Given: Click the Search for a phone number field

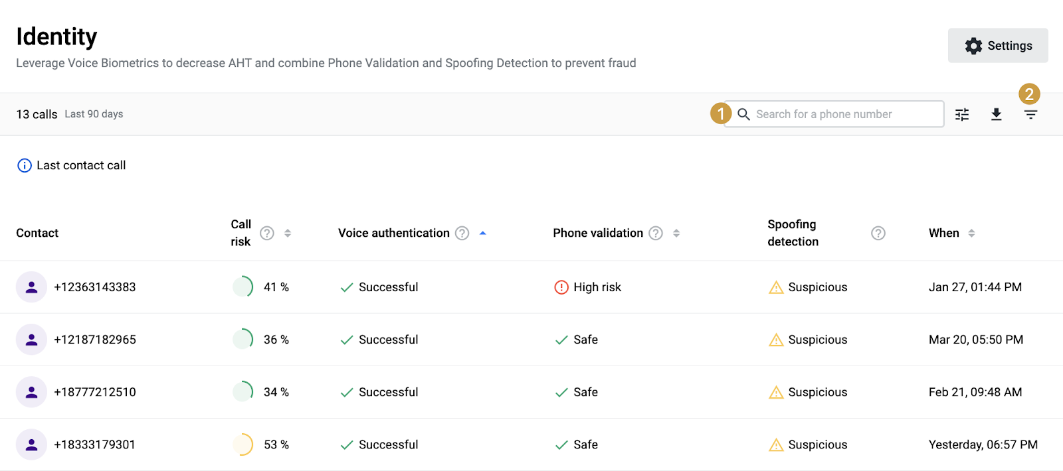Looking at the screenshot, I should tap(834, 114).
